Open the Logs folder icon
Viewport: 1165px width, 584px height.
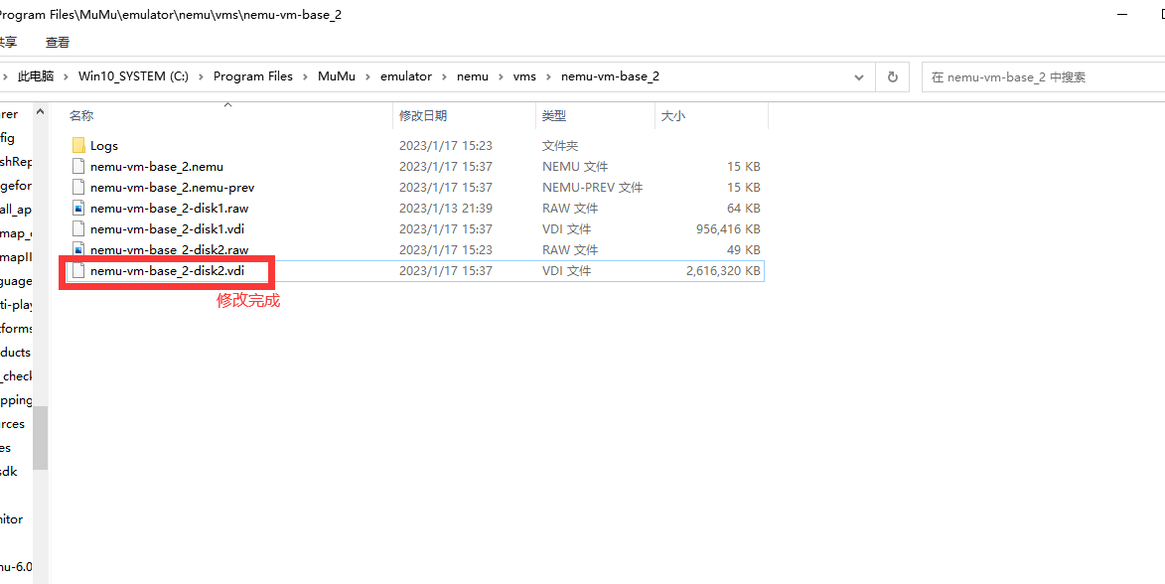[x=78, y=146]
